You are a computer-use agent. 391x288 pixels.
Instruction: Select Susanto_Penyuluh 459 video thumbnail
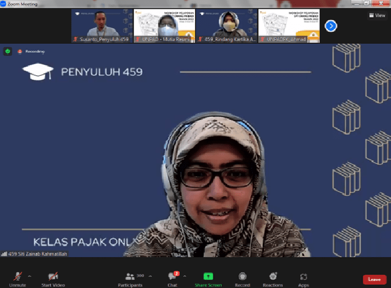click(102, 26)
